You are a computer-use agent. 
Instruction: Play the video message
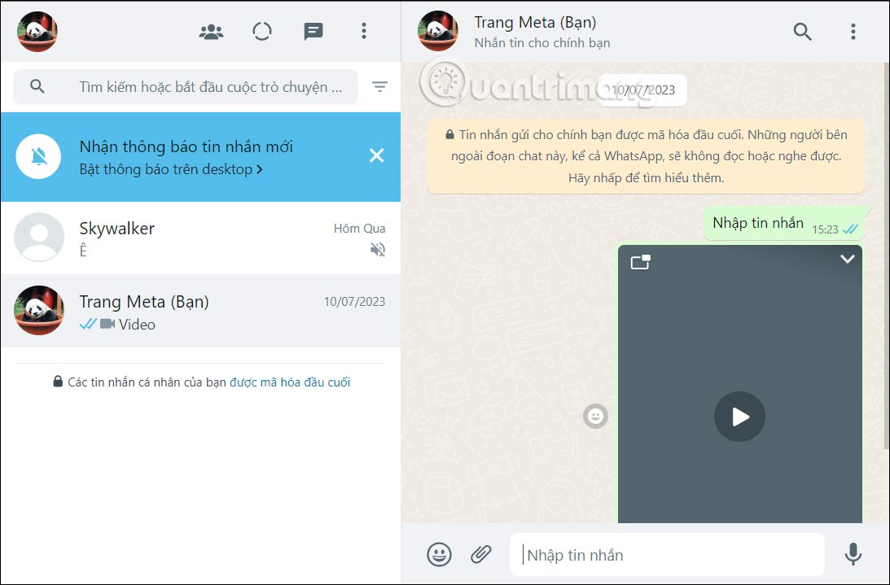[x=739, y=417]
